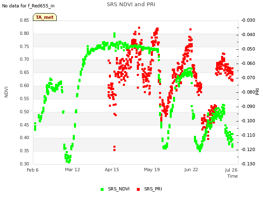This screenshot has height=197, width=263.
Task: Click the 0.40 NDVI axis value
Action: tap(25, 138)
